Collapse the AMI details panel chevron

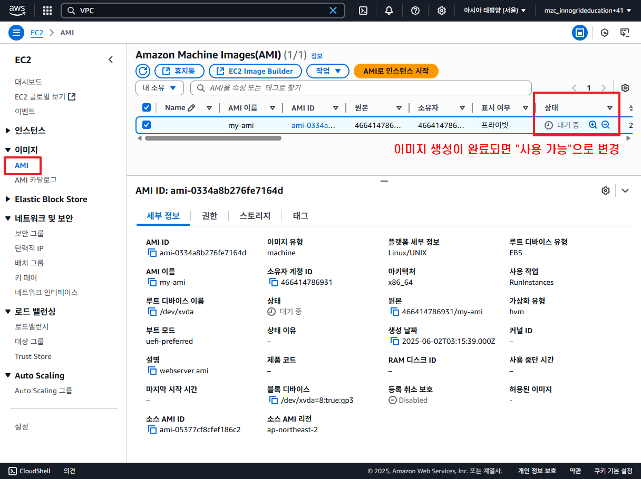coord(625,191)
